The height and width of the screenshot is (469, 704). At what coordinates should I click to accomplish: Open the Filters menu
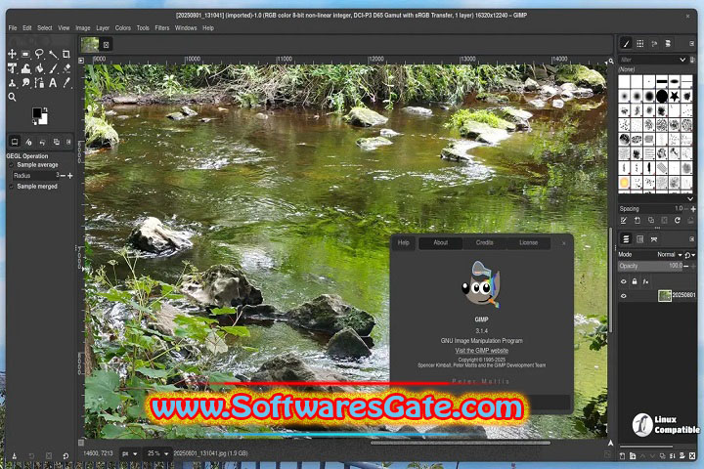pyautogui.click(x=162, y=27)
